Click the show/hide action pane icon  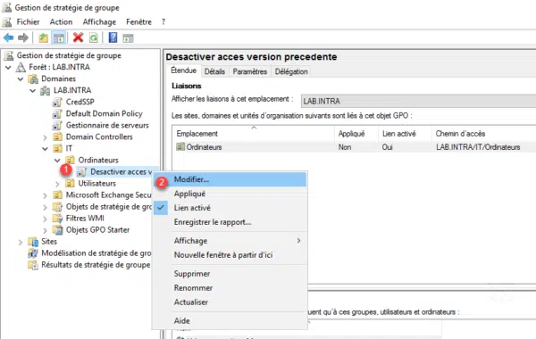pyautogui.click(x=128, y=37)
